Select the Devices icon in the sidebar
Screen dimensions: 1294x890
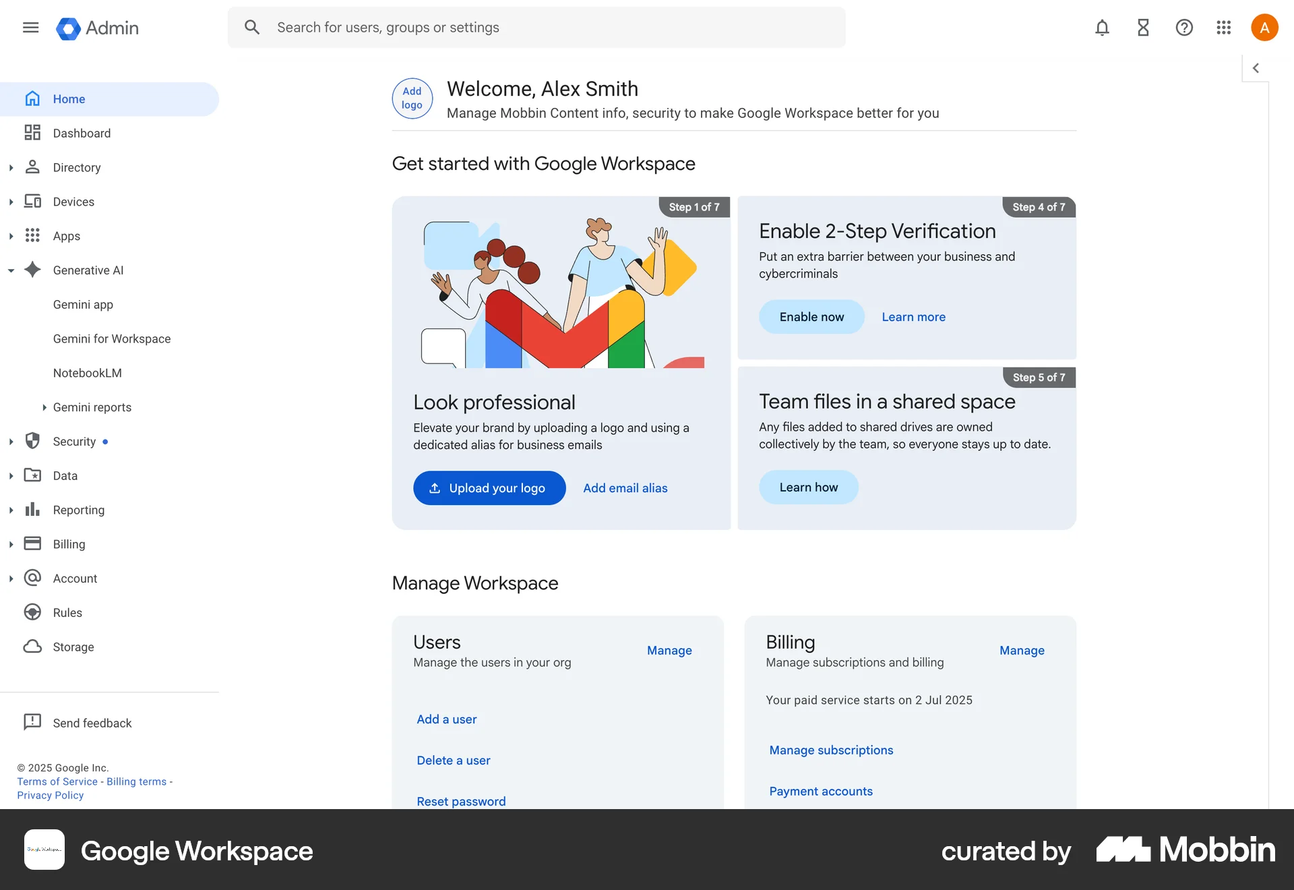click(x=33, y=201)
